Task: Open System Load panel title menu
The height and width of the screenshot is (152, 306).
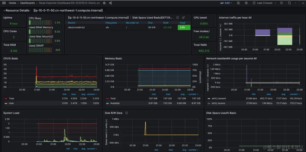Action: click(x=11, y=113)
